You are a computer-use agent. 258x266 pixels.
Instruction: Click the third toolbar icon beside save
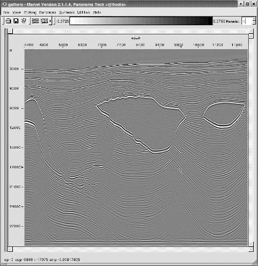point(24,21)
